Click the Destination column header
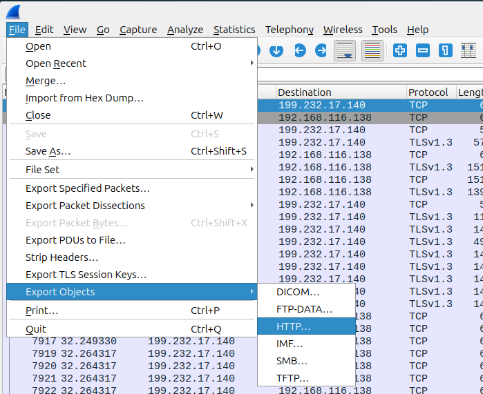The width and height of the screenshot is (483, 394). [x=341, y=92]
